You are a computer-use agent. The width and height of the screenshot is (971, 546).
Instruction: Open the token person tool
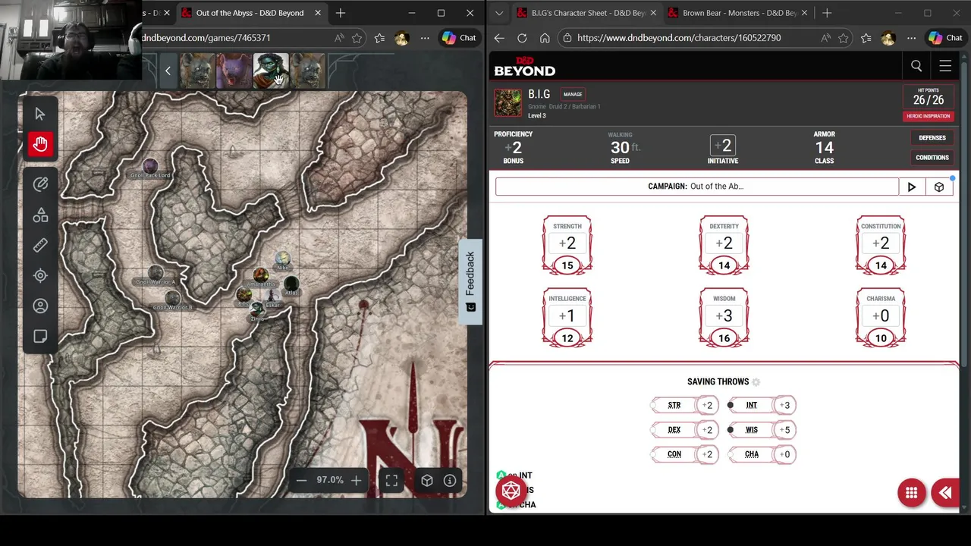pyautogui.click(x=40, y=306)
